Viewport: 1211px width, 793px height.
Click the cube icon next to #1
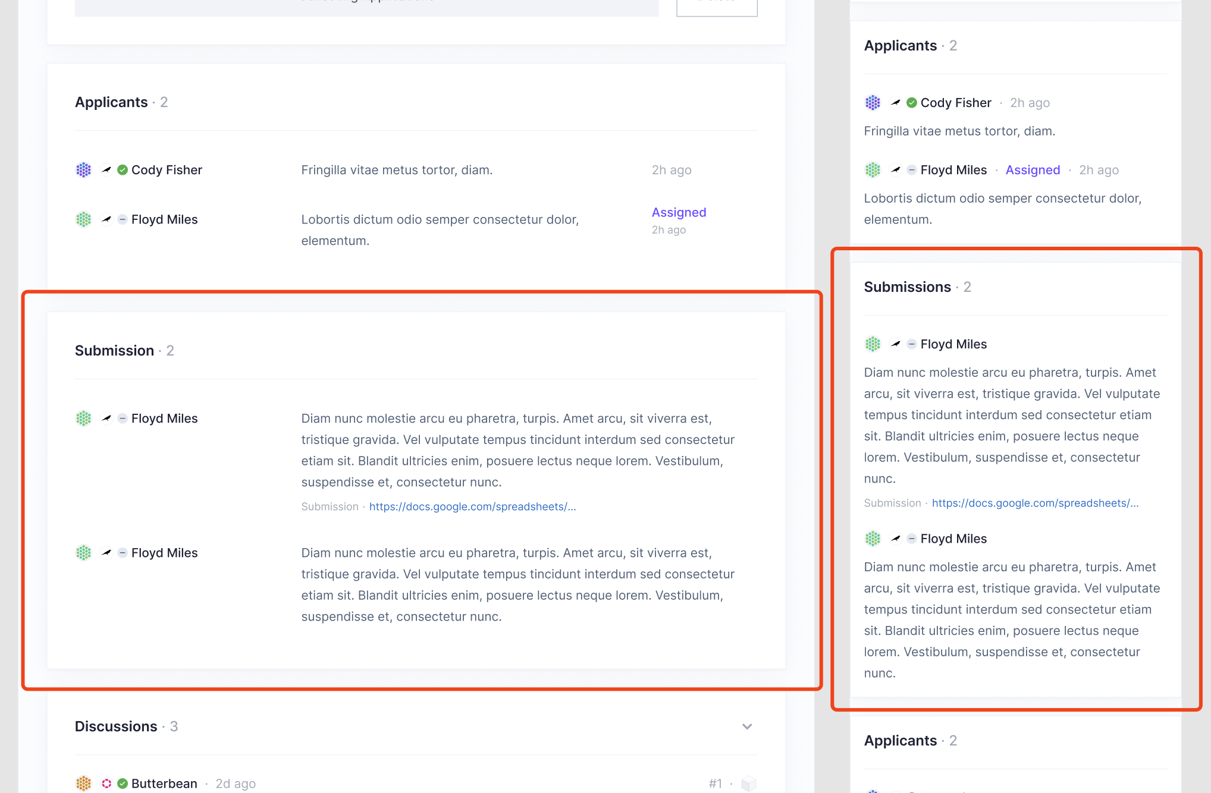(749, 783)
